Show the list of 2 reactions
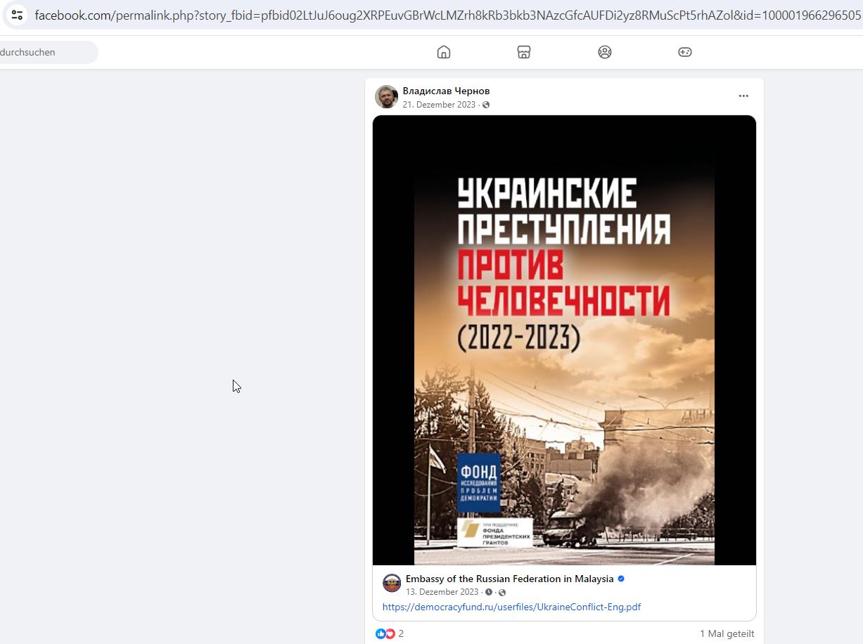Screen dimensions: 863x644 click(x=401, y=633)
